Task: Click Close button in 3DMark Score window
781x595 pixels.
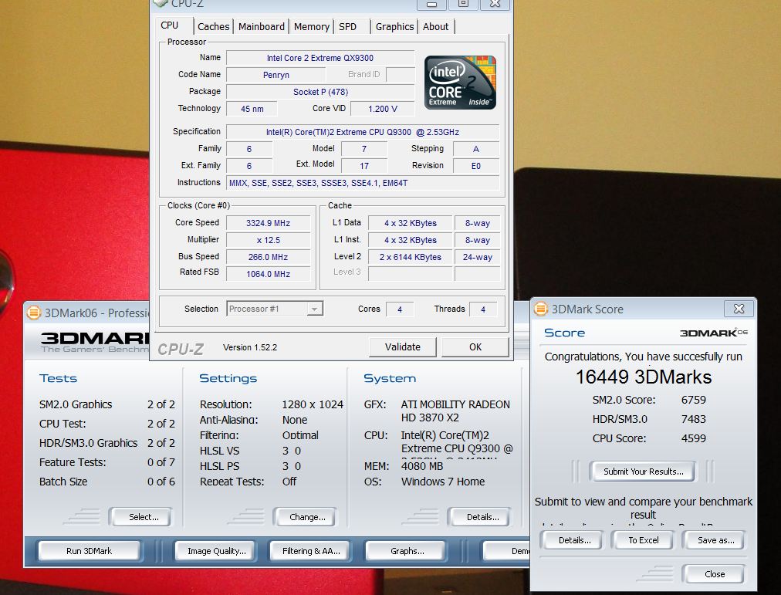Action: point(715,574)
